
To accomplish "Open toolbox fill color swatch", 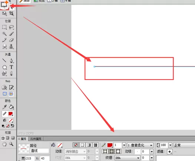I will tap(11, 120).
